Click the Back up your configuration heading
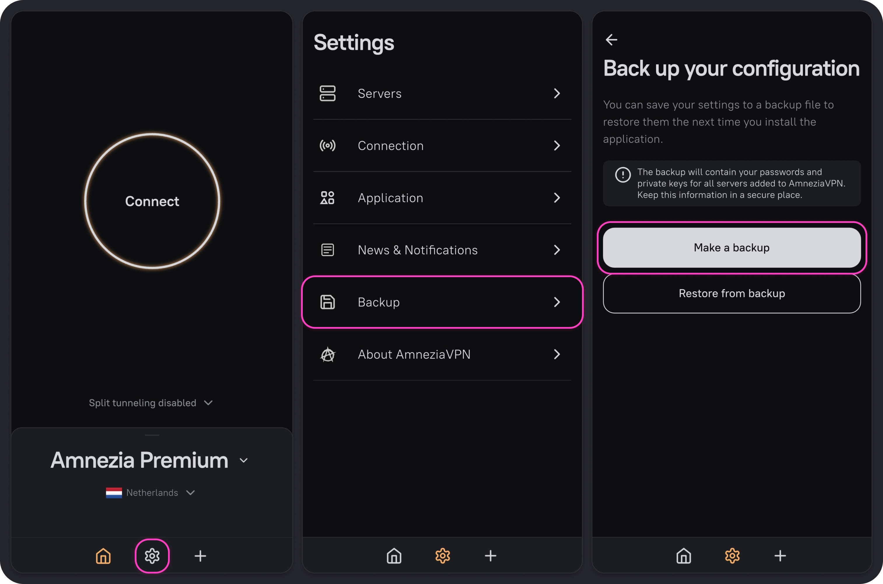 tap(731, 69)
